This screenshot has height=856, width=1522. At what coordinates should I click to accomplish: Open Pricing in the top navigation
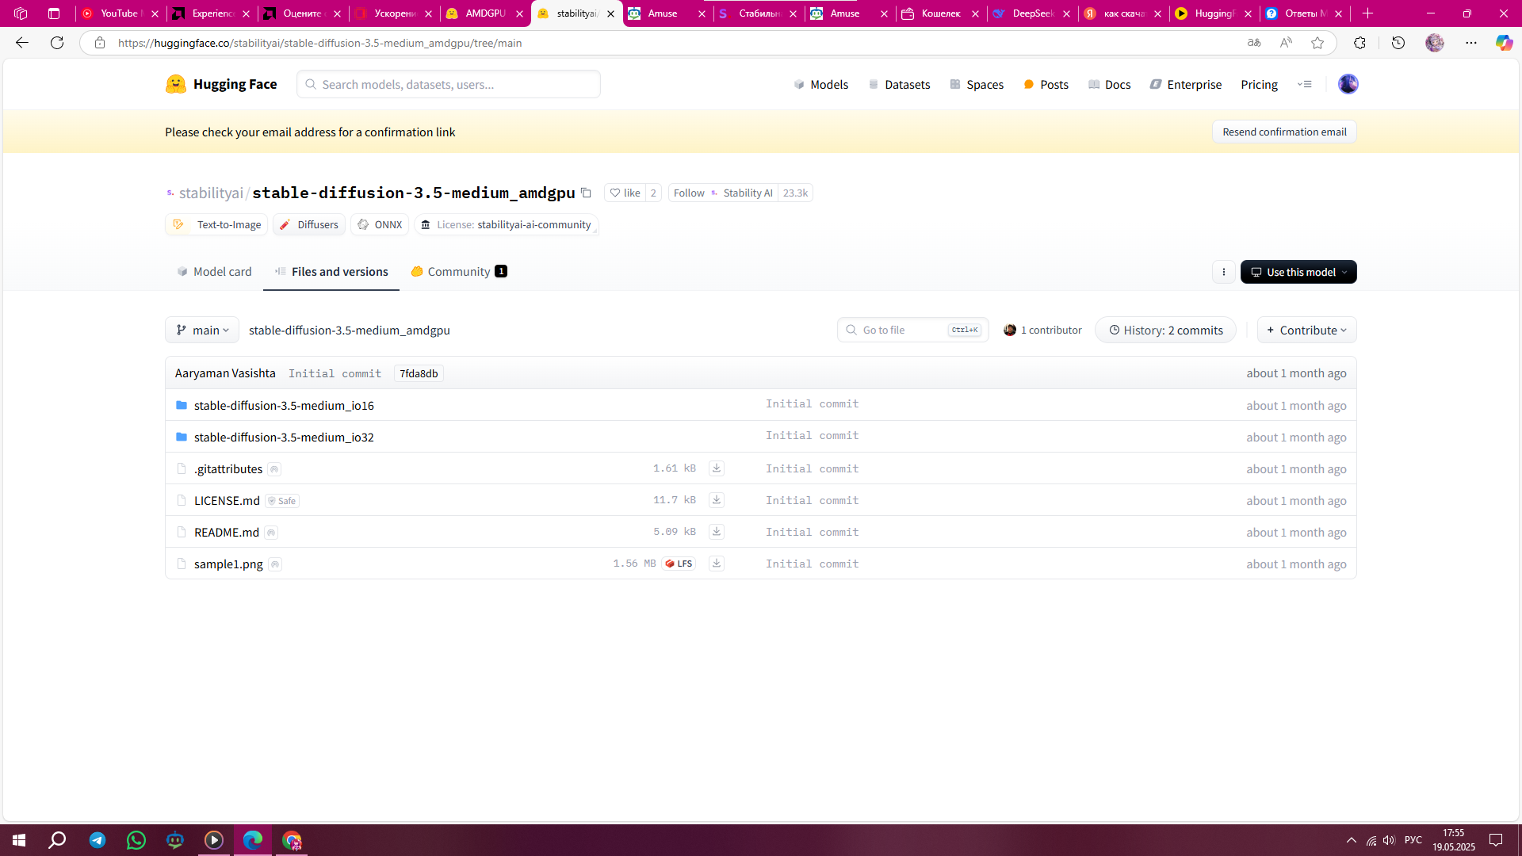[x=1259, y=84]
